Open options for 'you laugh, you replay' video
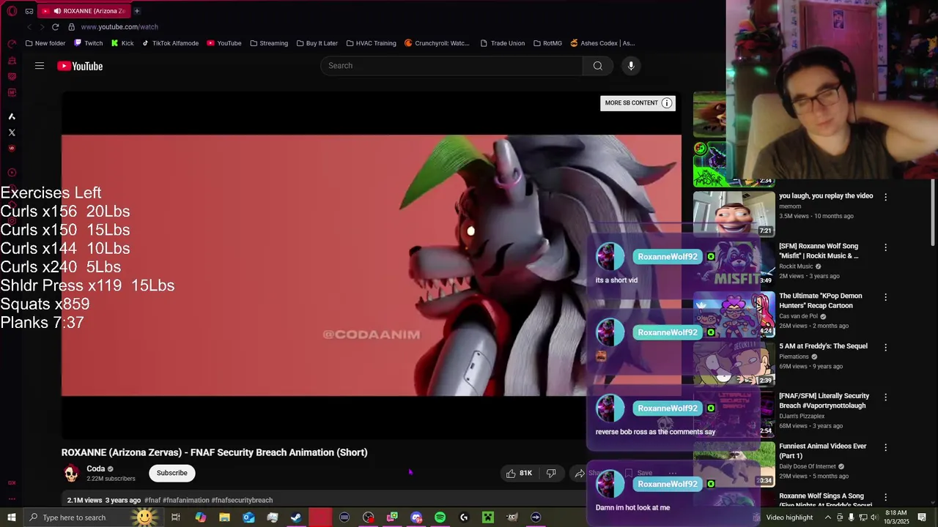 tap(885, 197)
